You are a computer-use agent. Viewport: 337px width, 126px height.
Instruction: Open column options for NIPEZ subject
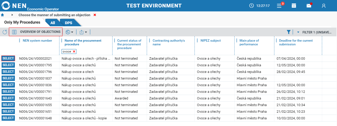[x=198, y=41]
